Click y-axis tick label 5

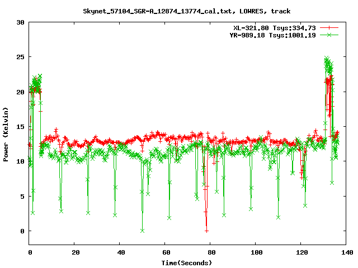22,197
